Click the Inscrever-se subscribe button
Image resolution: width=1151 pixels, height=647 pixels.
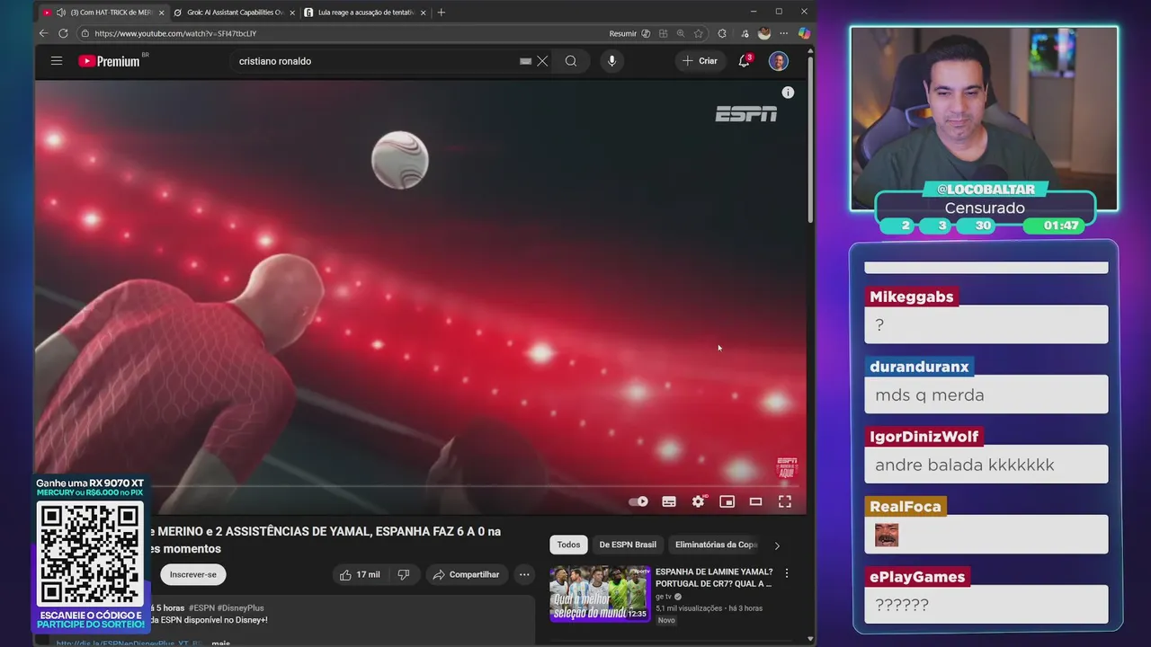tap(193, 574)
